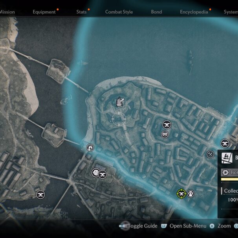Select the green-ringed tracked banner marker
The height and width of the screenshot is (238, 238).
click(181, 194)
